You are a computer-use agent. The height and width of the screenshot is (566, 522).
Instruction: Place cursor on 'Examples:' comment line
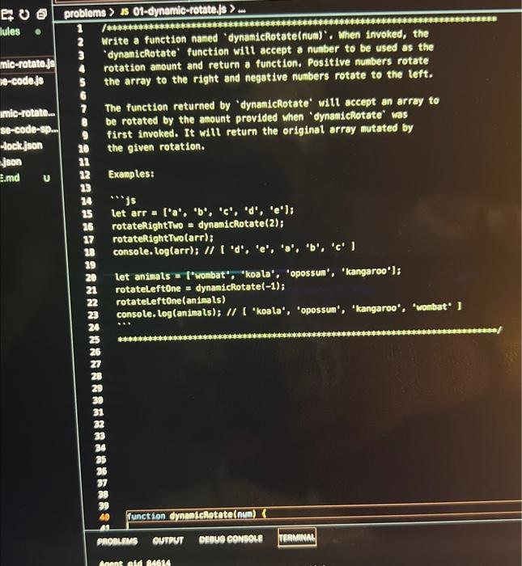(131, 175)
